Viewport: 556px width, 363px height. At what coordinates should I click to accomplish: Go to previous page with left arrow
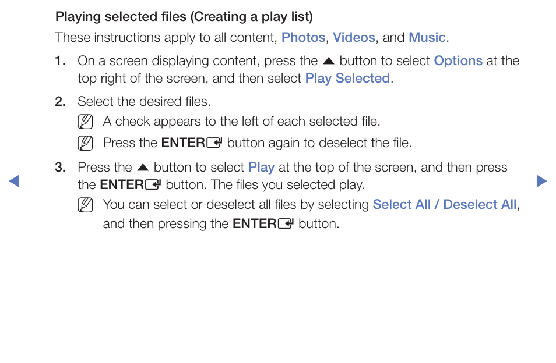pos(14,181)
